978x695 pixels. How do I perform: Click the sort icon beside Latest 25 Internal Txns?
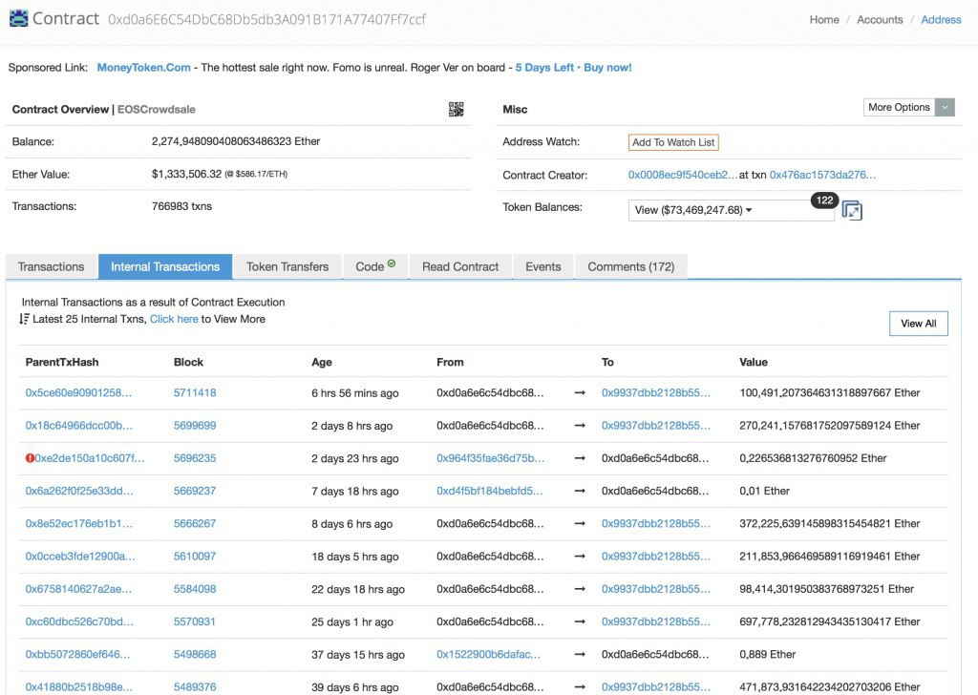point(24,319)
